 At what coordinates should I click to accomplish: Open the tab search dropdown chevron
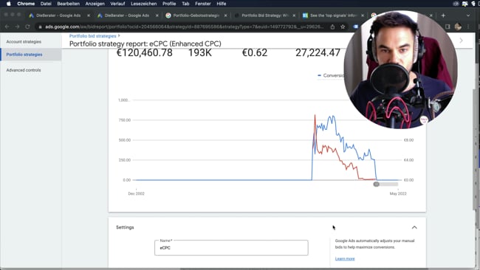pos(467,15)
